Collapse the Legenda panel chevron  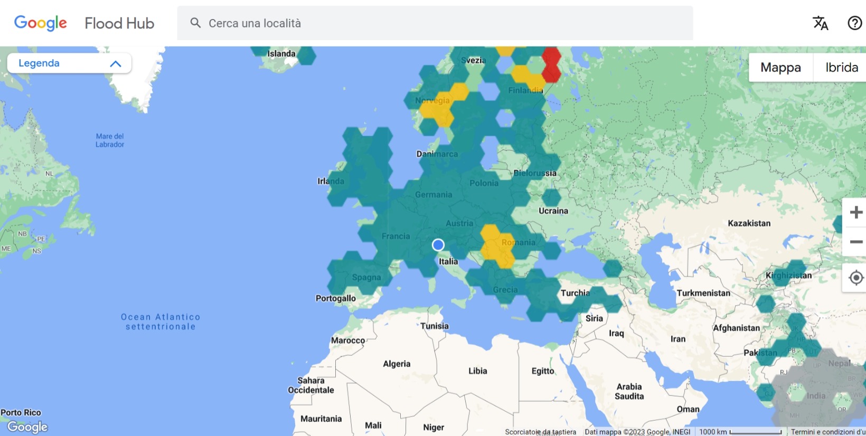coord(116,64)
